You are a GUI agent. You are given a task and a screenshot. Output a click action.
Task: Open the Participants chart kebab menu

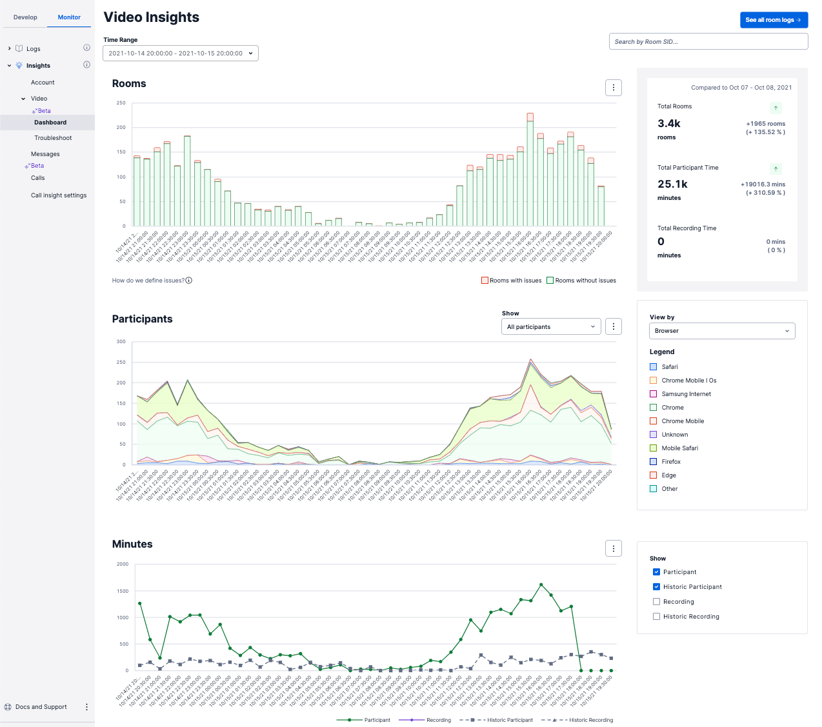click(x=613, y=326)
